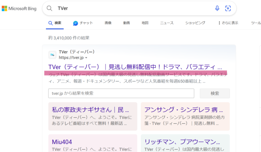Expand the arrow beside https://tver.jp
Viewport: 261px width, 152px height.
(x=86, y=58)
